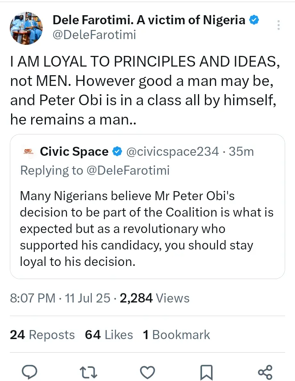Click the 8:07 PM timestamp

pyautogui.click(x=33, y=298)
